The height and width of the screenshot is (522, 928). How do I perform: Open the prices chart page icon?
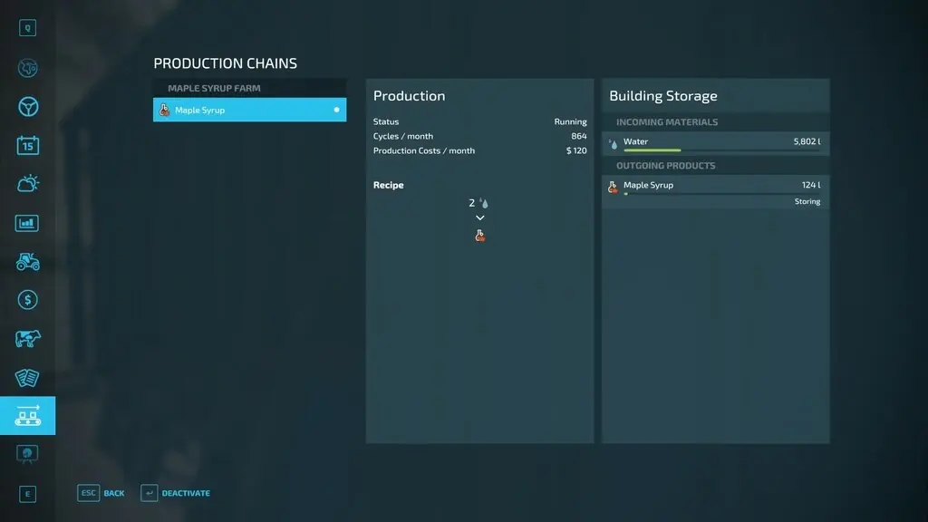pos(28,223)
